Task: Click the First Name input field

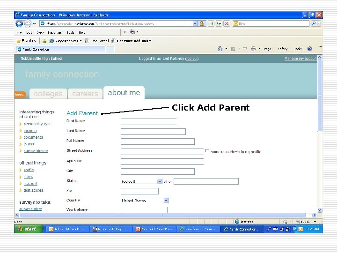Action: (x=148, y=122)
